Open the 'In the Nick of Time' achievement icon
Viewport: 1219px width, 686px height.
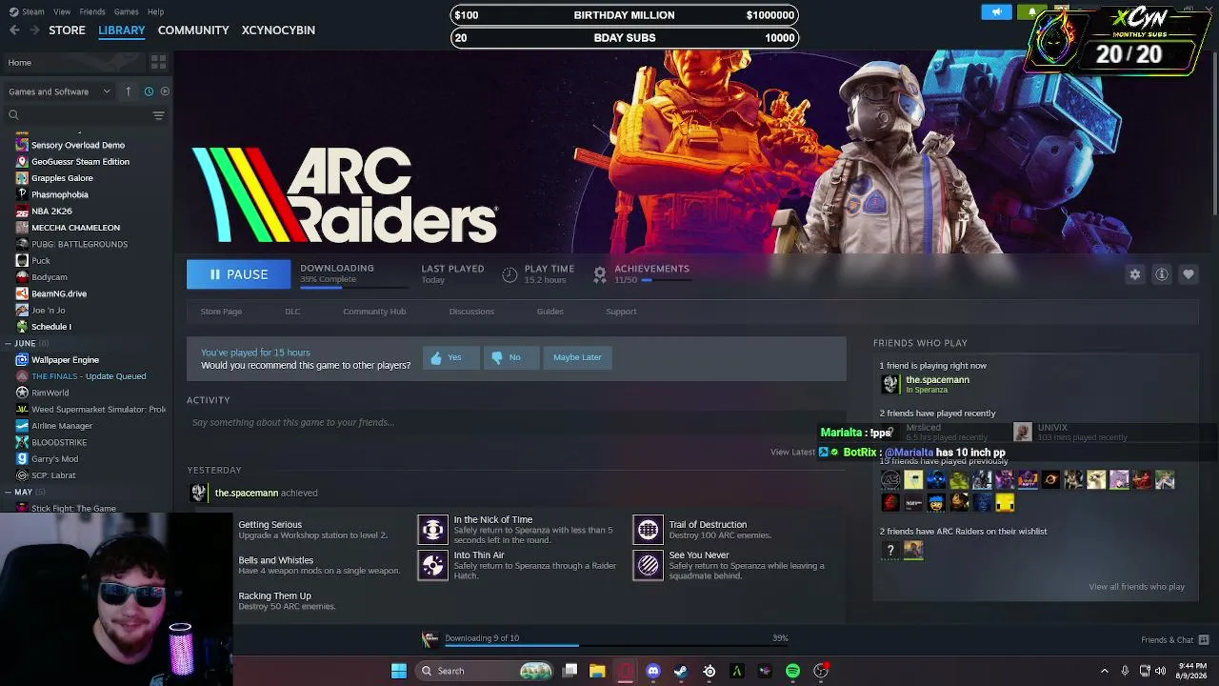pos(432,530)
